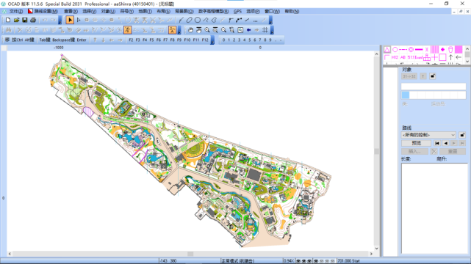The height and width of the screenshot is (264, 471).
Task: Expand the symbol box scroll down arrow
Action: (x=467, y=61)
